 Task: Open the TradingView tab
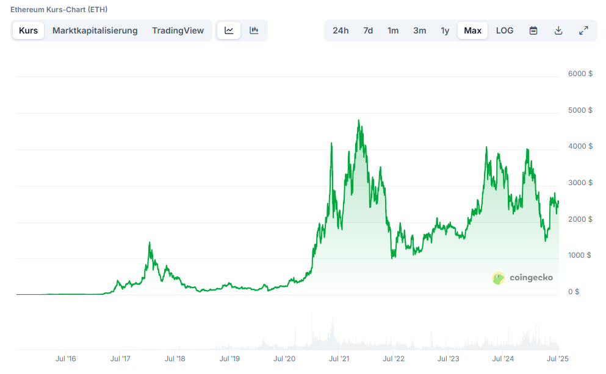coord(178,30)
